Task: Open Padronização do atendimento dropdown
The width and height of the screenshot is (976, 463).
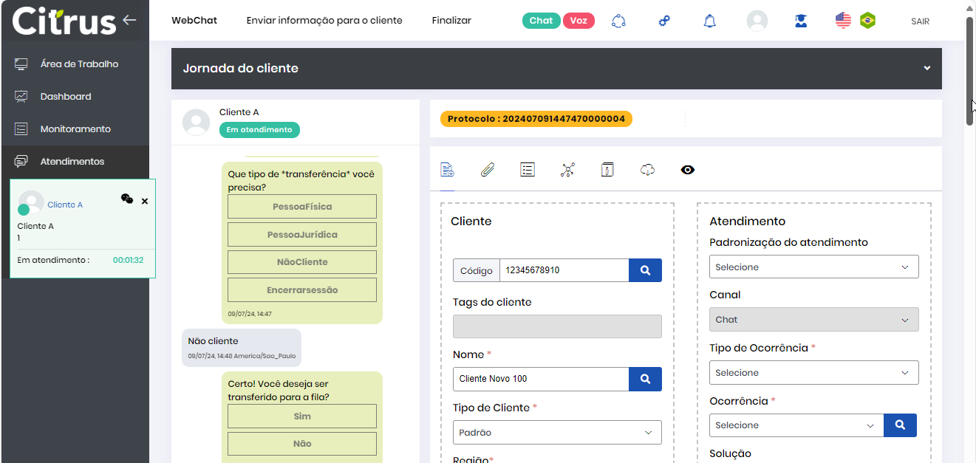Action: click(813, 267)
